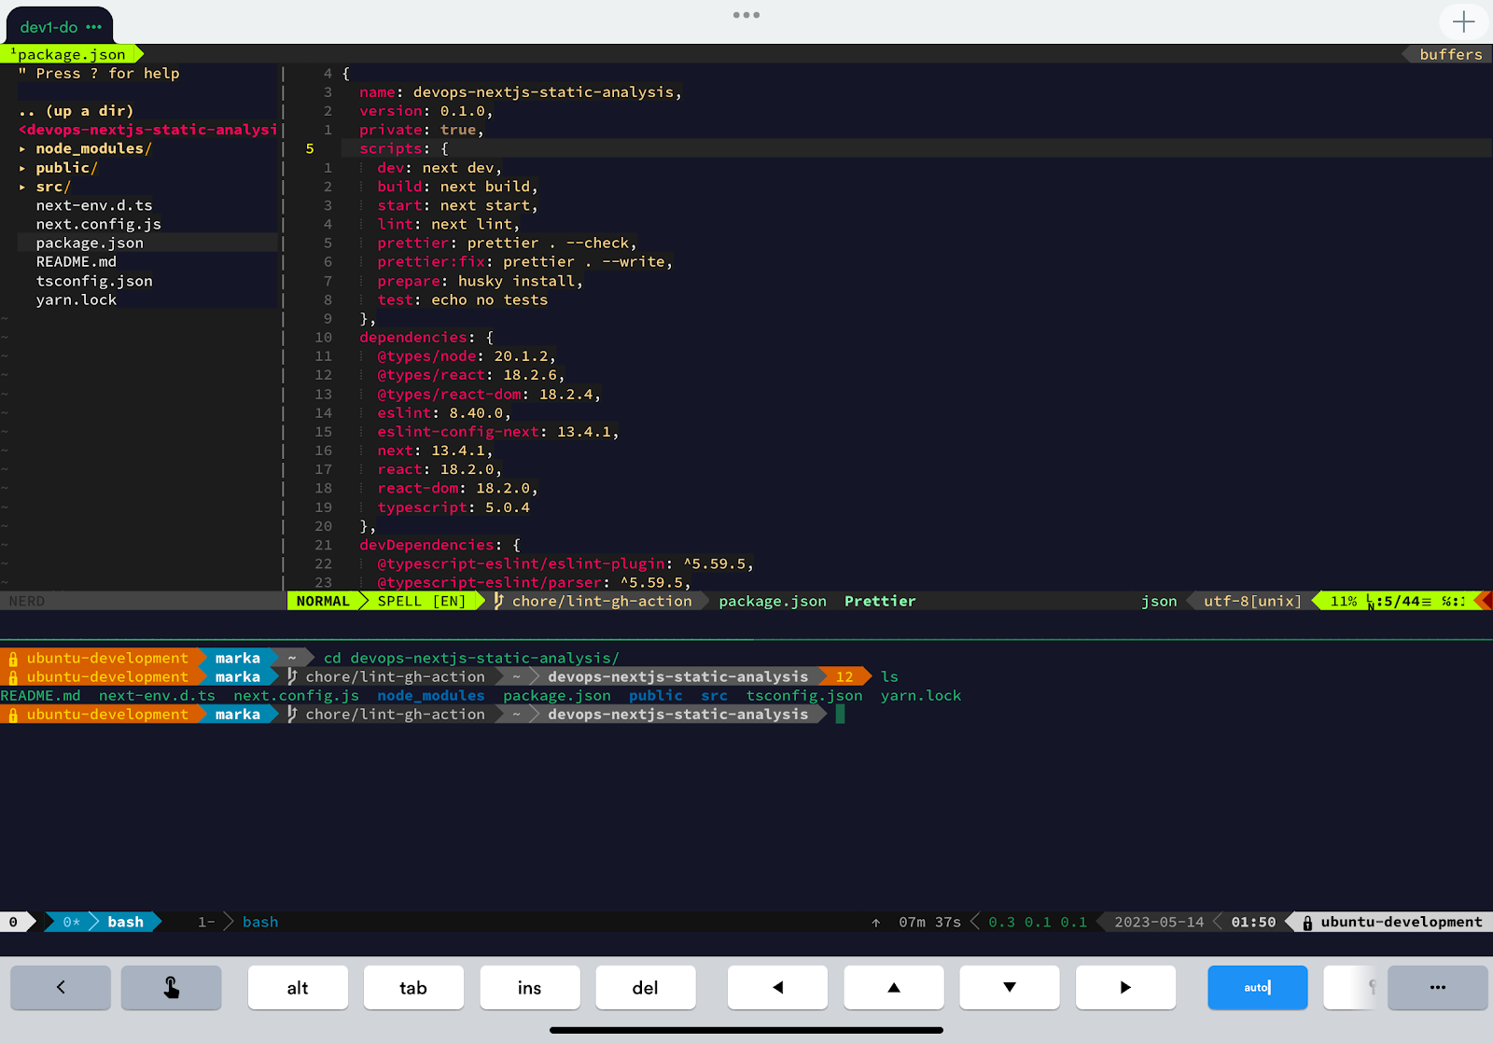Viewport: 1493px width, 1043px height.
Task: Open the top center three-dot handle
Action: pos(746,15)
